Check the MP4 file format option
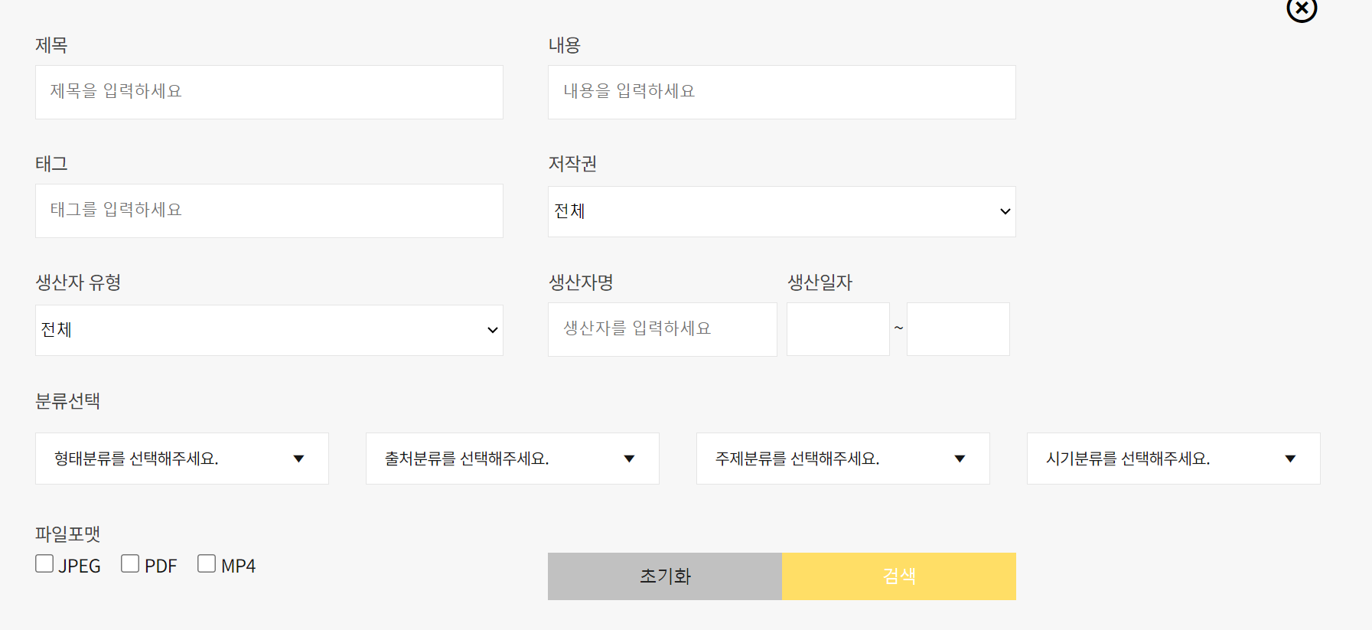 click(207, 564)
